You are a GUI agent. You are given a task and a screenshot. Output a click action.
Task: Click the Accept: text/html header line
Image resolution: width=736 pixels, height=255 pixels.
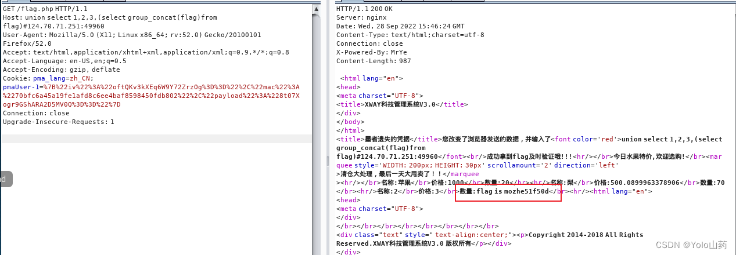(146, 52)
